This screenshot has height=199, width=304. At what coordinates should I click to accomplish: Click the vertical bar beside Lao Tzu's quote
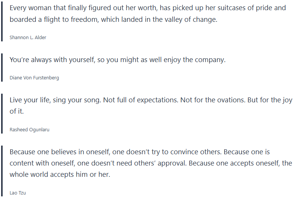pyautogui.click(x=2, y=171)
